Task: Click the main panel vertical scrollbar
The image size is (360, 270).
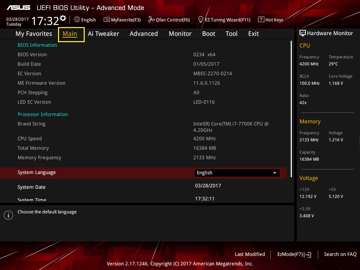Action: (291, 109)
